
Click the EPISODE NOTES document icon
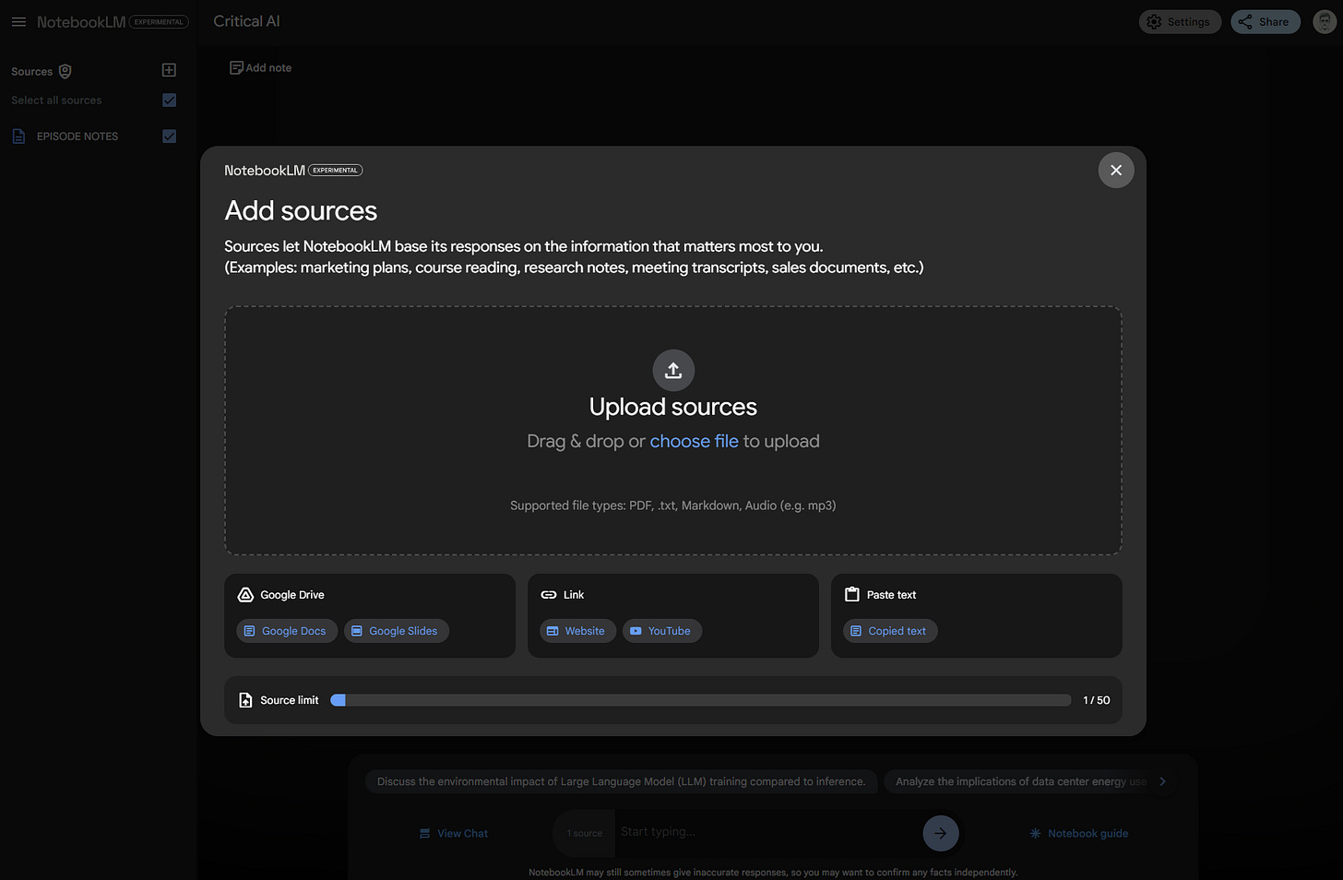tap(18, 137)
